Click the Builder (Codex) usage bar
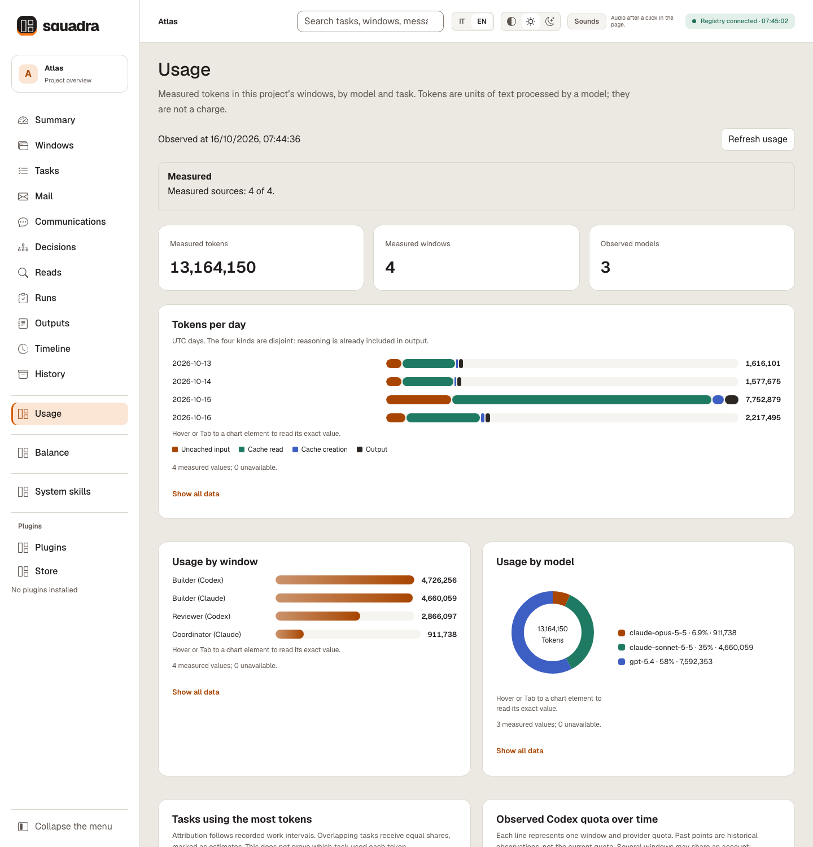 click(345, 580)
